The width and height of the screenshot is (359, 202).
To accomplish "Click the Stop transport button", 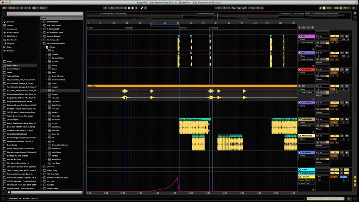I will [x=129, y=8].
